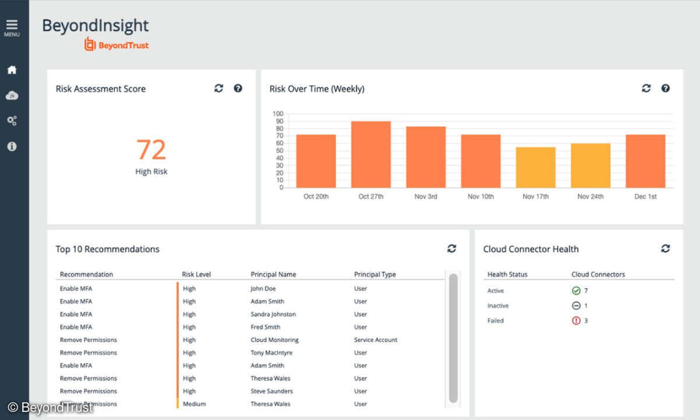This screenshot has height=420, width=700.
Task: Select the Dec 1st bar in the chart
Action: pyautogui.click(x=646, y=161)
